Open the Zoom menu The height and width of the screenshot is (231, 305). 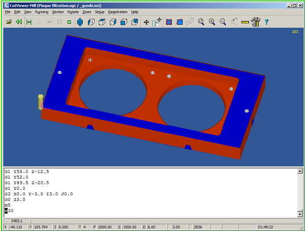[87, 12]
